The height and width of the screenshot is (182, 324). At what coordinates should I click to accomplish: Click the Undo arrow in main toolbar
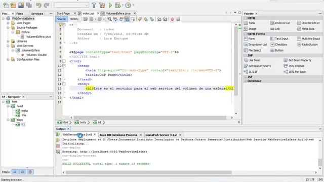click(x=38, y=5)
